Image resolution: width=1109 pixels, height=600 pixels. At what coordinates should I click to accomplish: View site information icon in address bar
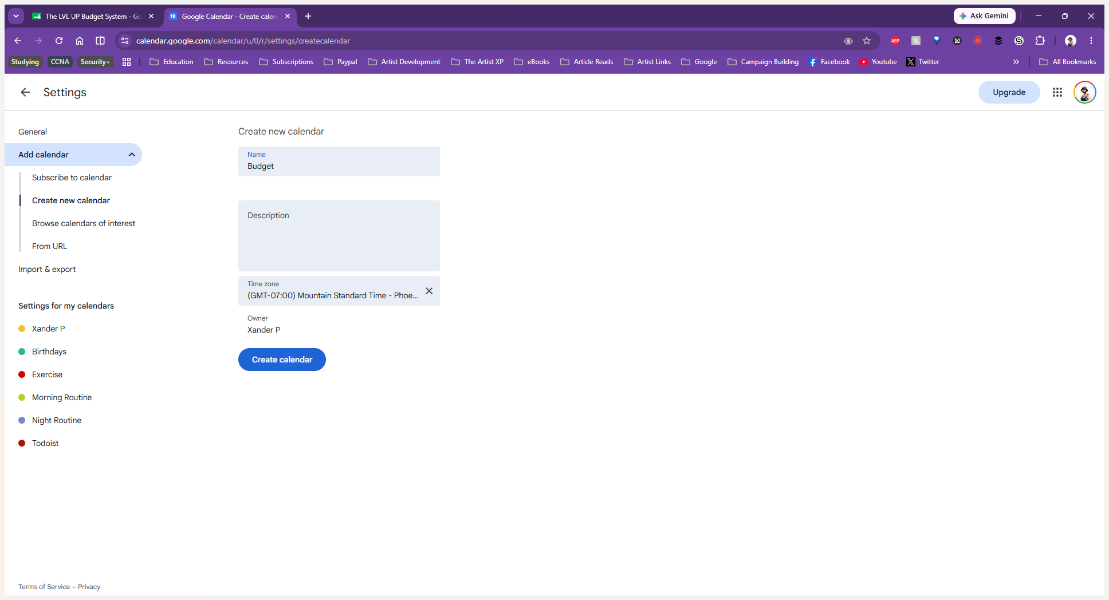[125, 41]
